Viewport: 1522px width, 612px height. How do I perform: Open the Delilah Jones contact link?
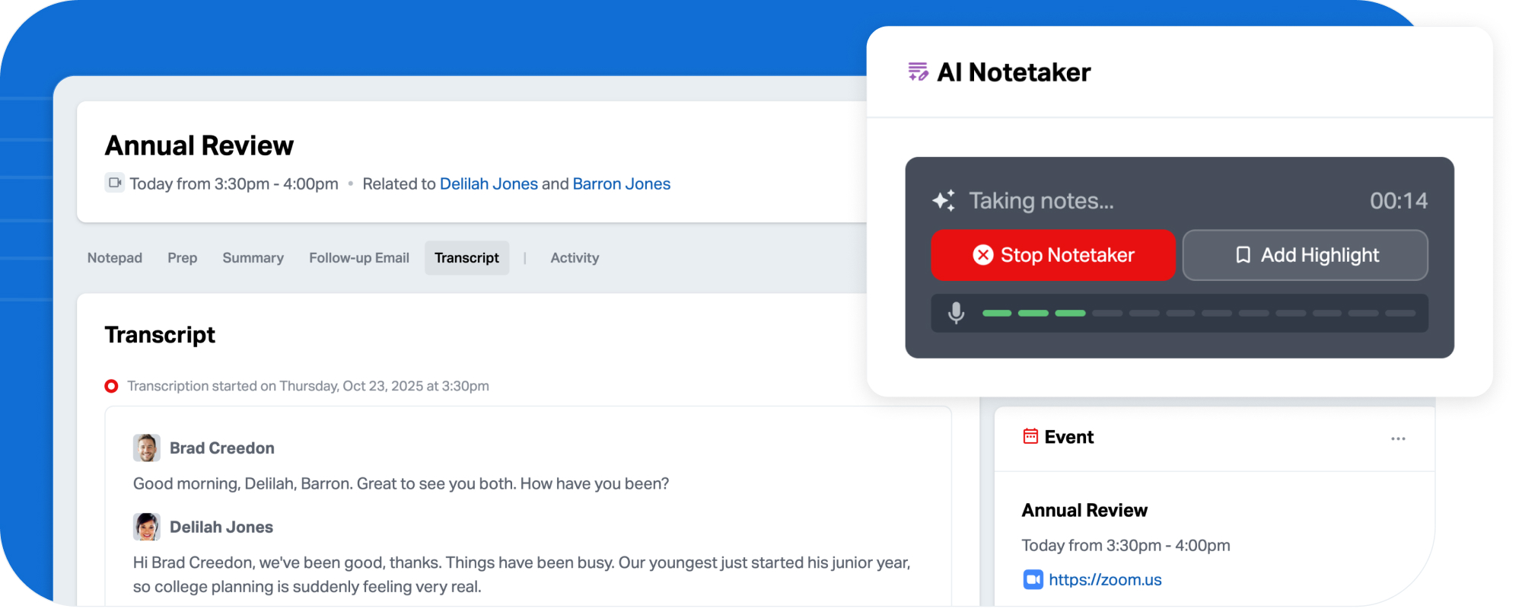[x=489, y=184]
